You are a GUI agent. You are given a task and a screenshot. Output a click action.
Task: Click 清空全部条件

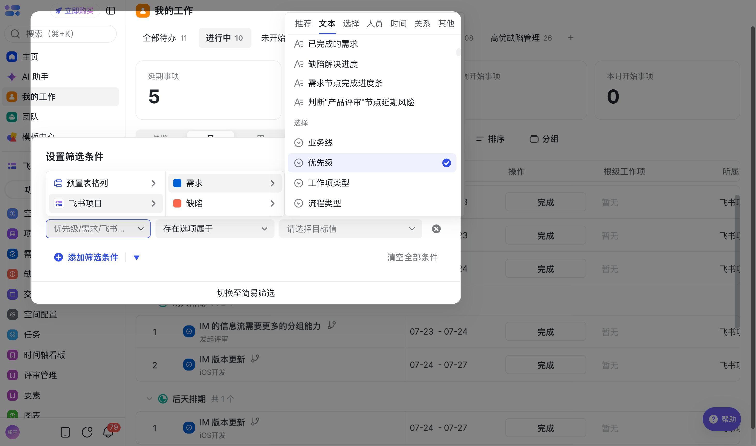[x=412, y=257]
